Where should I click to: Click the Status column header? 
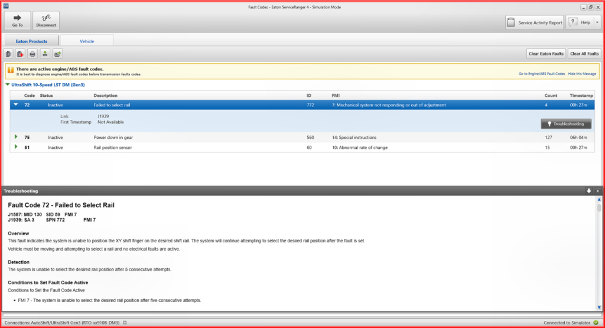(46, 95)
